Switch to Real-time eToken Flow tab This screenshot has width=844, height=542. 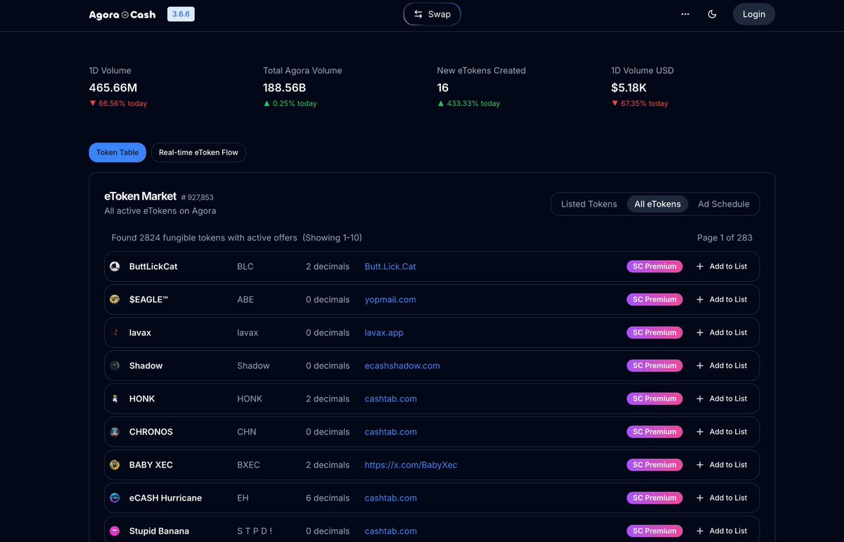point(198,153)
